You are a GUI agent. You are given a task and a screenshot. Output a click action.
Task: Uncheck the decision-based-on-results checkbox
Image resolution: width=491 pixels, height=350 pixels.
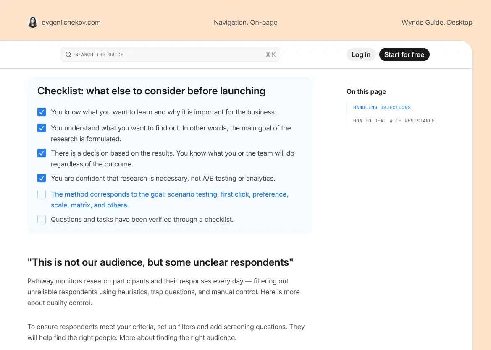click(41, 153)
